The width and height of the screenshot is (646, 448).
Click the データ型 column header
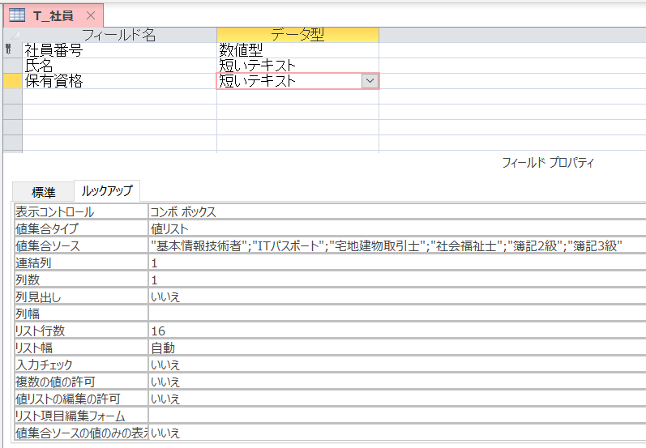pos(297,35)
